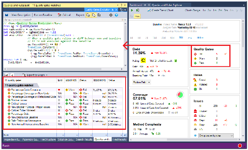Image resolution: width=248 pixels, height=150 pixels.
Task: Click the any baseline link
Action: pos(190,38)
